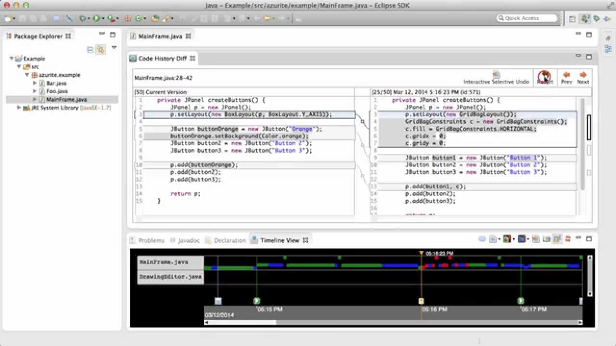Click the Interactive Selective Undo button
Viewport: 616px width, 346px height.
pos(496,78)
